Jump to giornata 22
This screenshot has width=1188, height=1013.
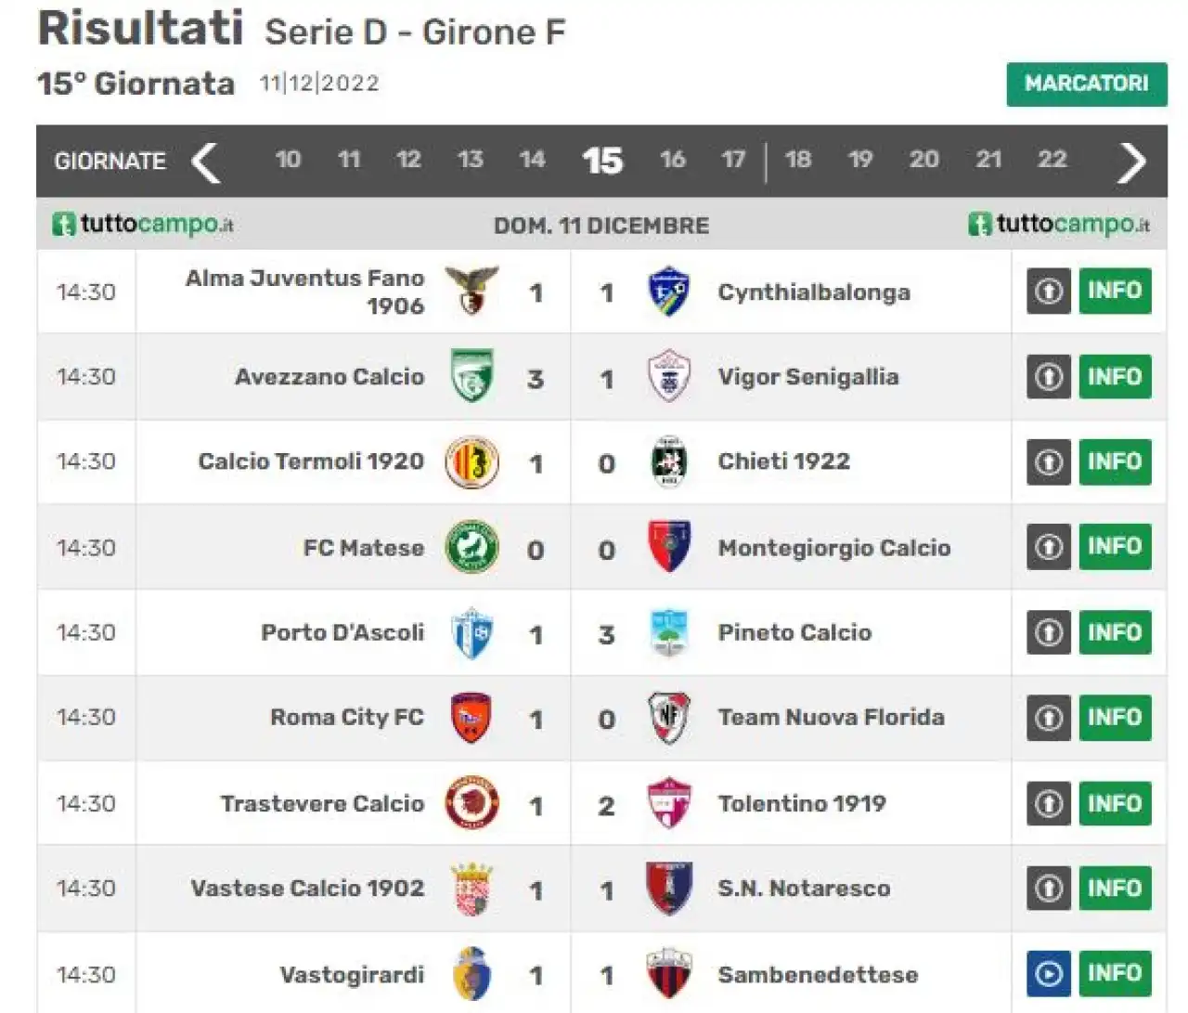click(x=1052, y=160)
